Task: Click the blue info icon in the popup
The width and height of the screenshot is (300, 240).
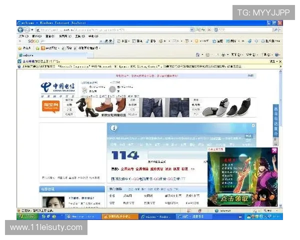Action: (114, 128)
